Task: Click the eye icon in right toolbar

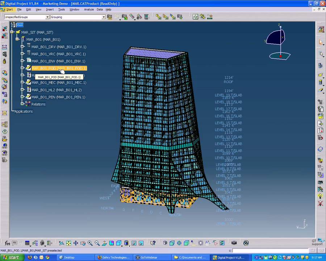Action: (320, 182)
